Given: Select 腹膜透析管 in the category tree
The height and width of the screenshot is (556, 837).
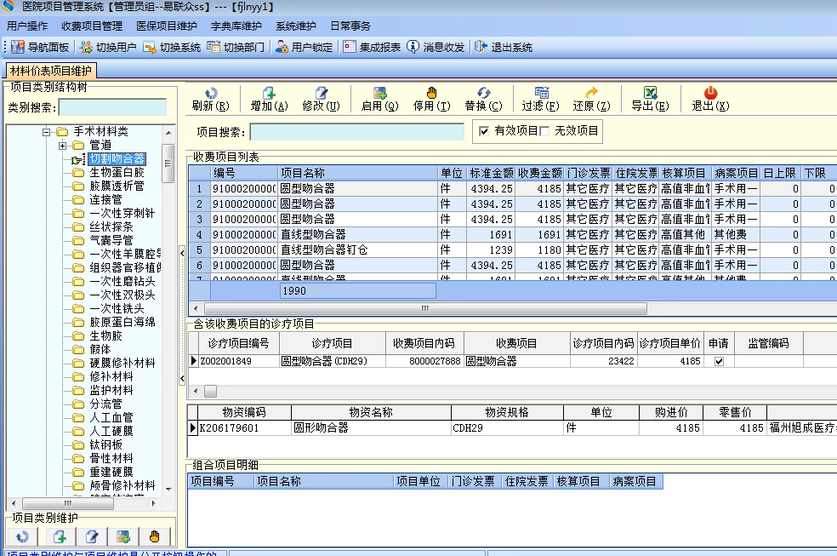Looking at the screenshot, I should coord(117,186).
